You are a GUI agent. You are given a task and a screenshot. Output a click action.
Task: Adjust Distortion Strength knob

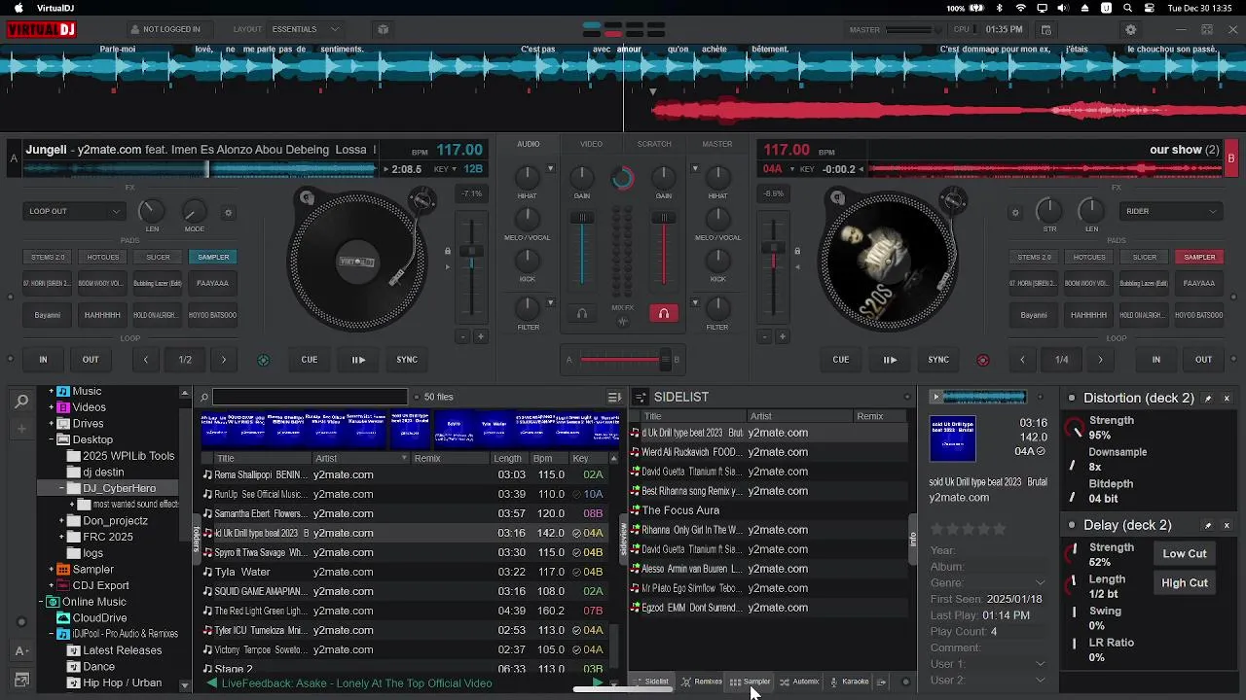[x=1075, y=428]
